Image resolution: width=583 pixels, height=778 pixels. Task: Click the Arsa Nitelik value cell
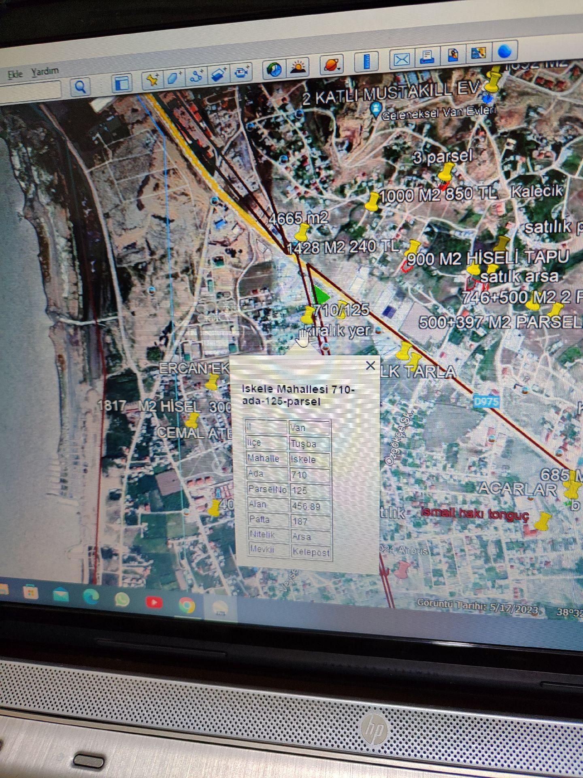[x=311, y=536]
